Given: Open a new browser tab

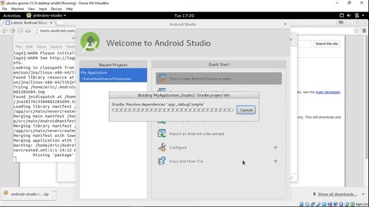Looking at the screenshot, I should click(60, 23).
